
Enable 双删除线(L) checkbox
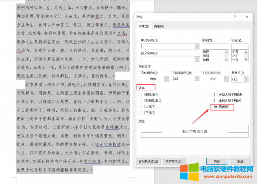pyautogui.click(x=143, y=101)
